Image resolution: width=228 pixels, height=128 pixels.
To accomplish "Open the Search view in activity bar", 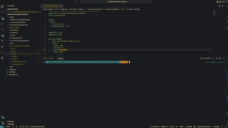I will point(2,12).
